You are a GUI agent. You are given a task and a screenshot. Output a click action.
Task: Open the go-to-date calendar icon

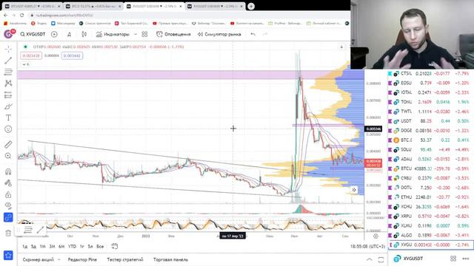pos(114,246)
